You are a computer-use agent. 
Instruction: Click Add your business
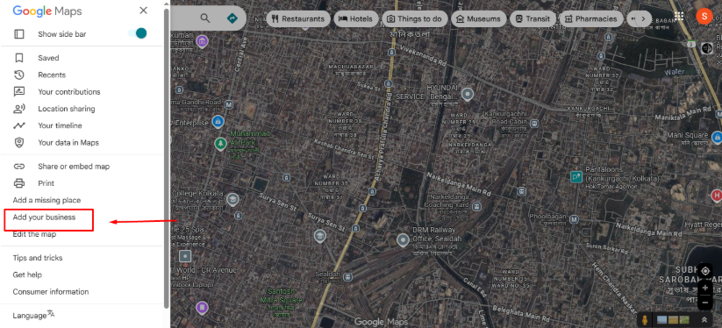(x=44, y=217)
